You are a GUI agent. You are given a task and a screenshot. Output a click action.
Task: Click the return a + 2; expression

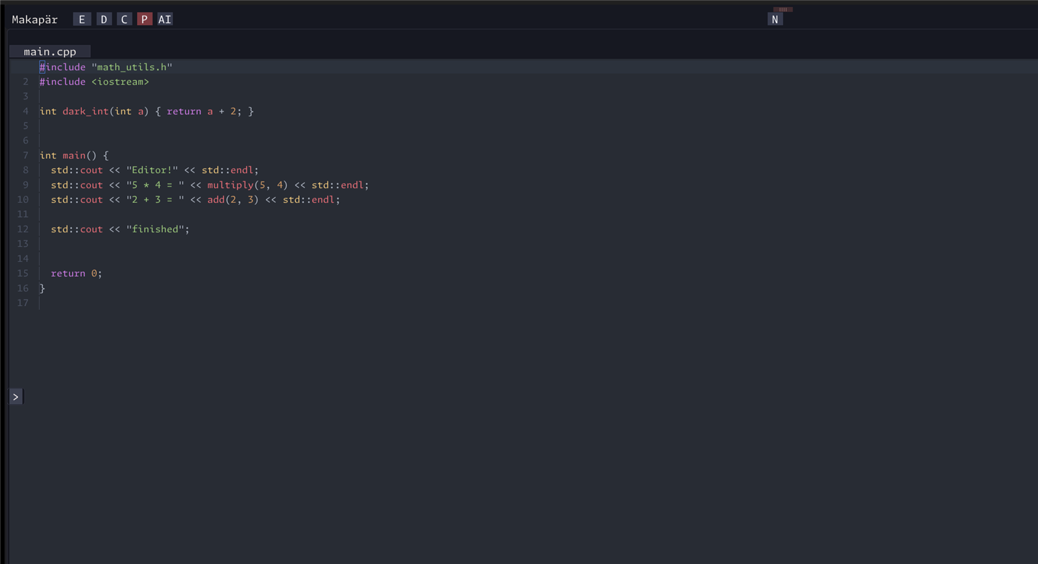pyautogui.click(x=204, y=112)
